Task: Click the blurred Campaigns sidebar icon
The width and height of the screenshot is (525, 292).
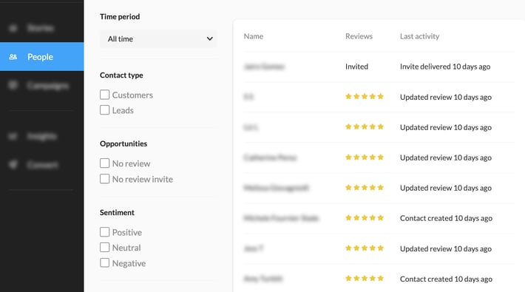Action: point(13,86)
